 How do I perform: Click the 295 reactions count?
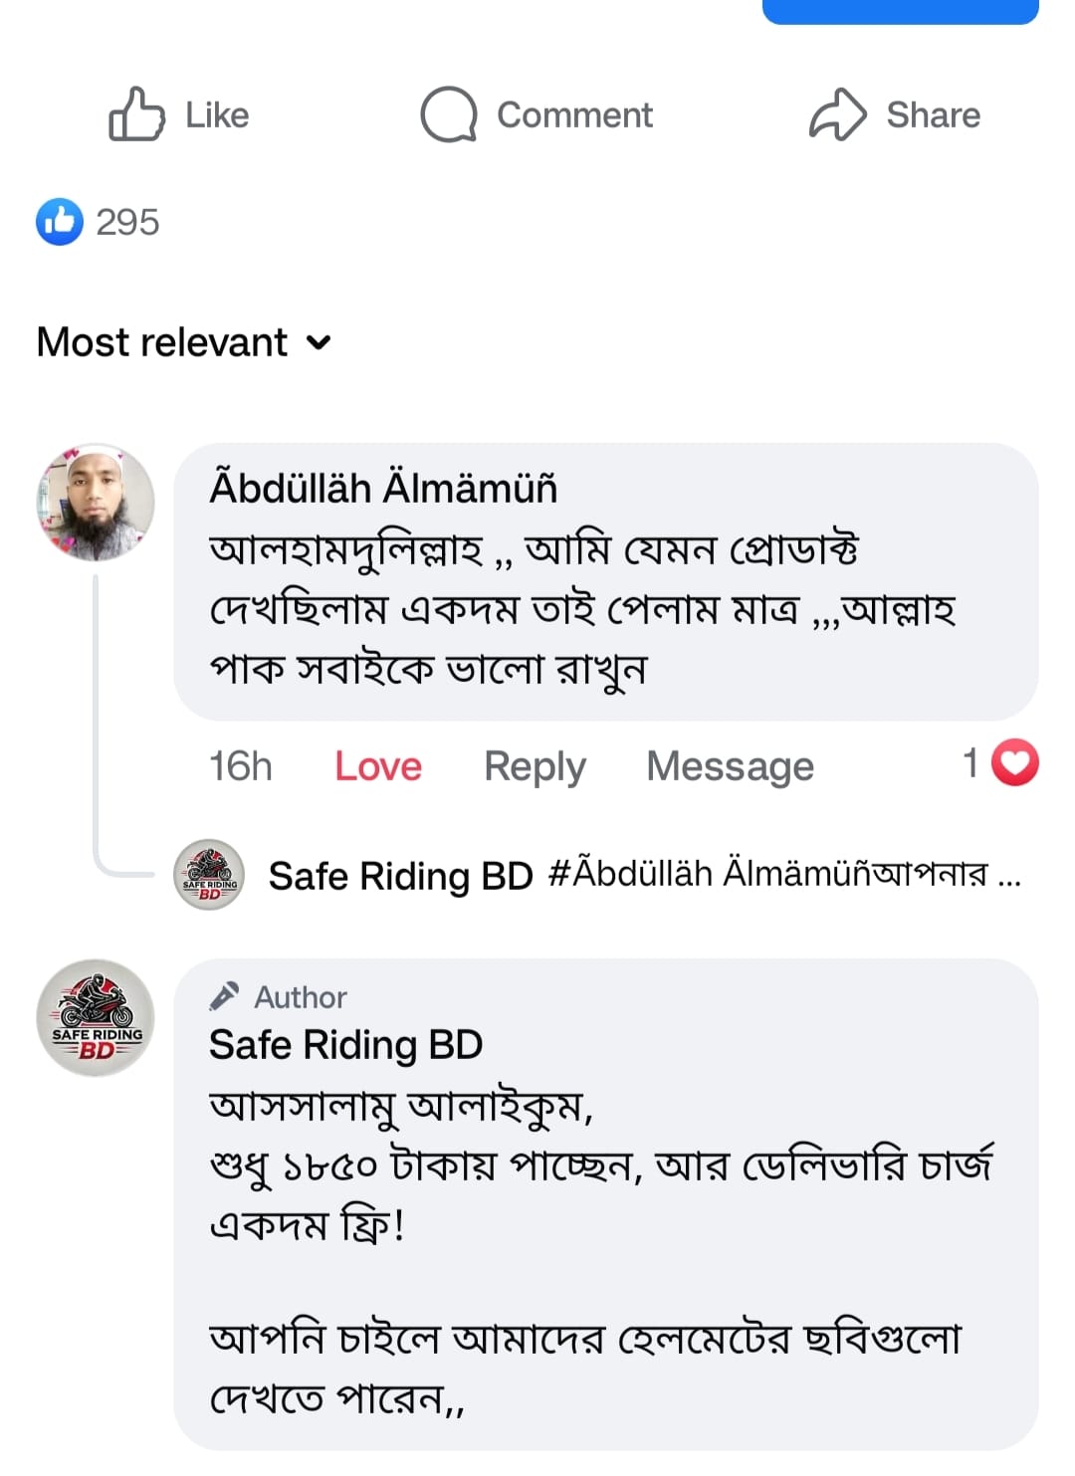point(127,222)
